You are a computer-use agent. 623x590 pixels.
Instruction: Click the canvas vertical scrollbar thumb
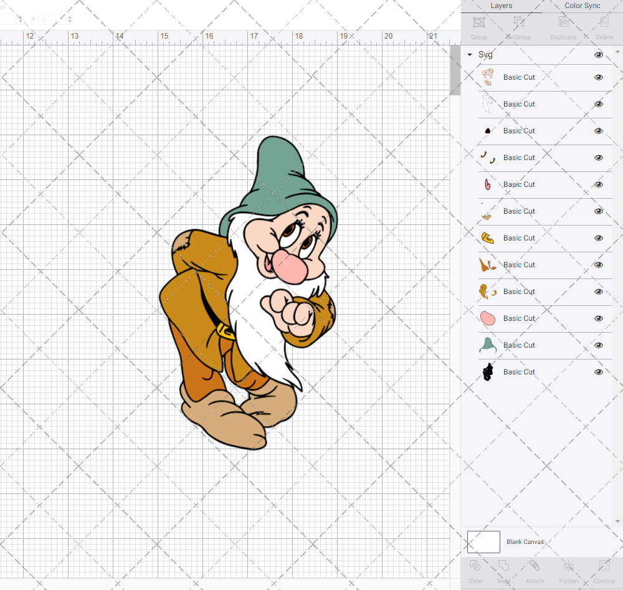455,70
